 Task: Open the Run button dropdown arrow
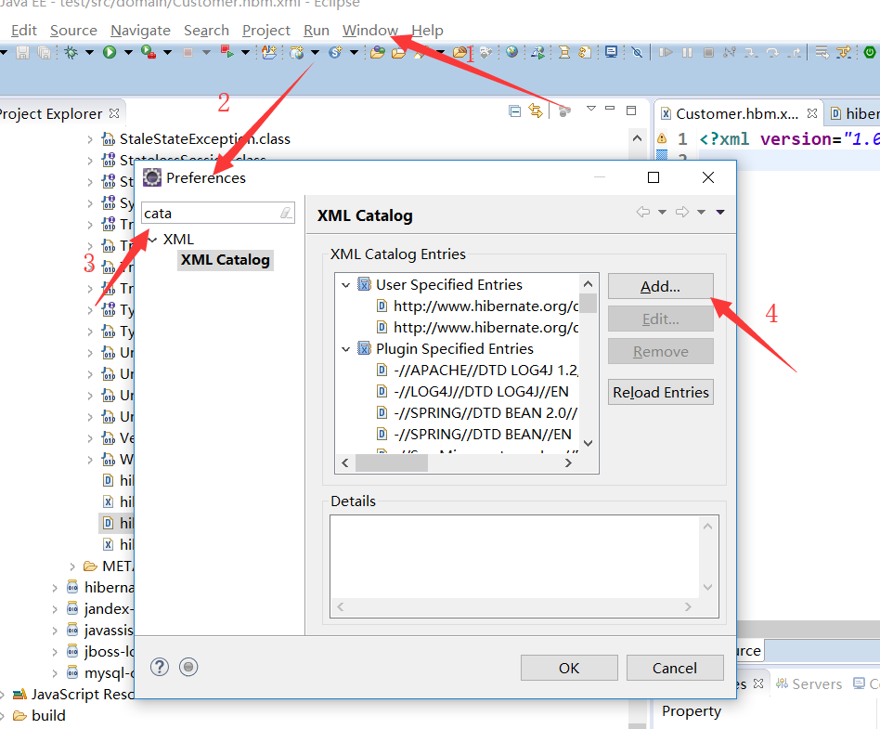click(128, 52)
